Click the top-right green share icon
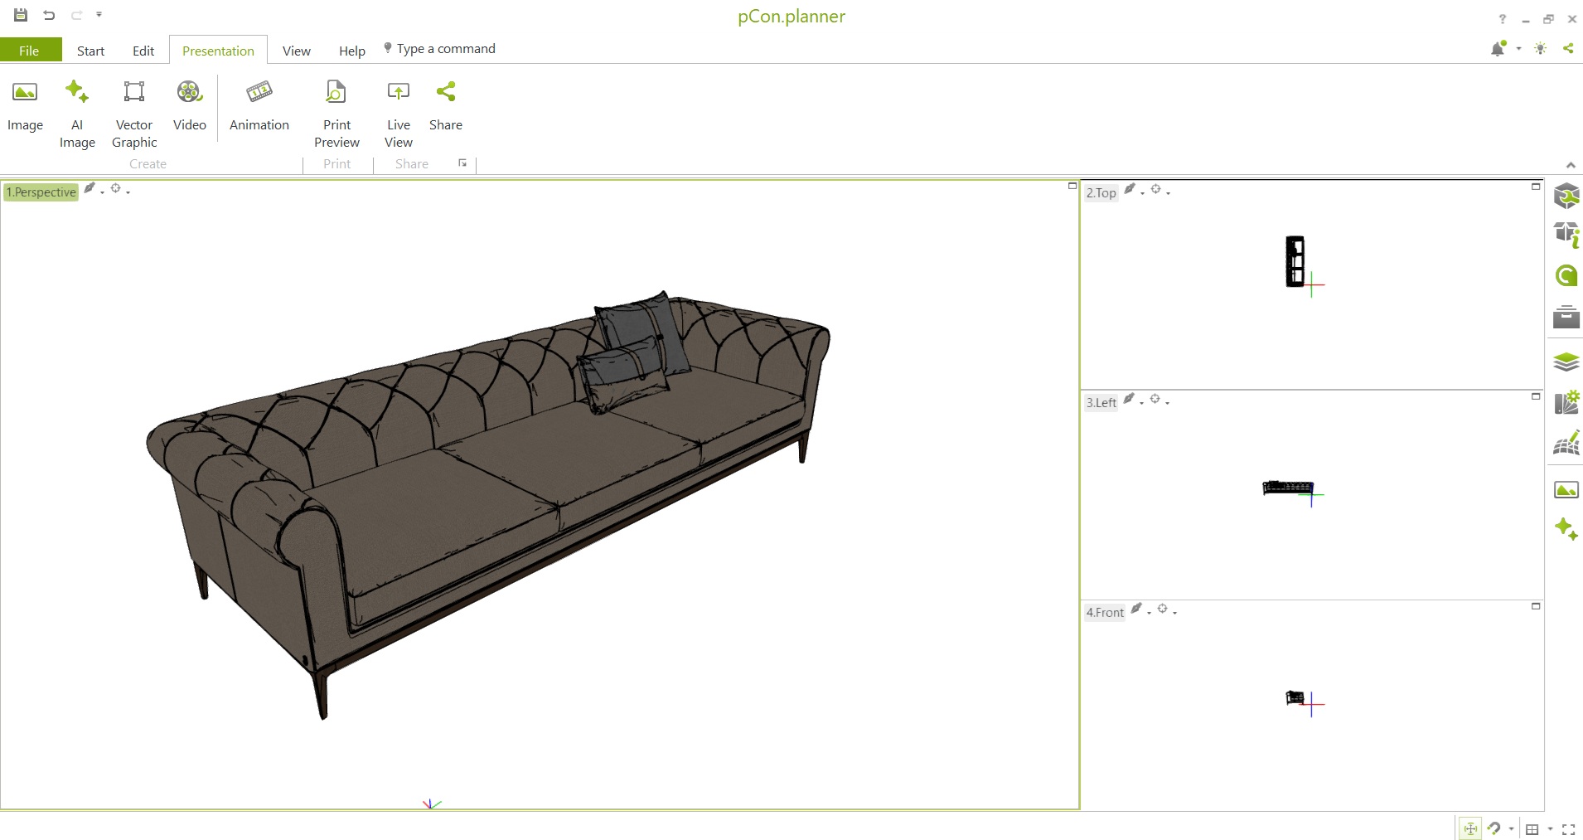 tap(1568, 48)
